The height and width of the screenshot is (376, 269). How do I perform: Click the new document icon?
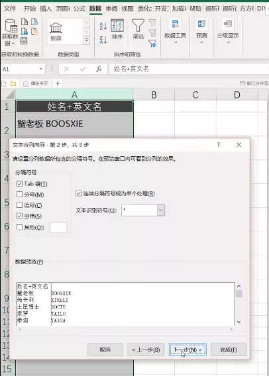pyautogui.click(x=4, y=83)
